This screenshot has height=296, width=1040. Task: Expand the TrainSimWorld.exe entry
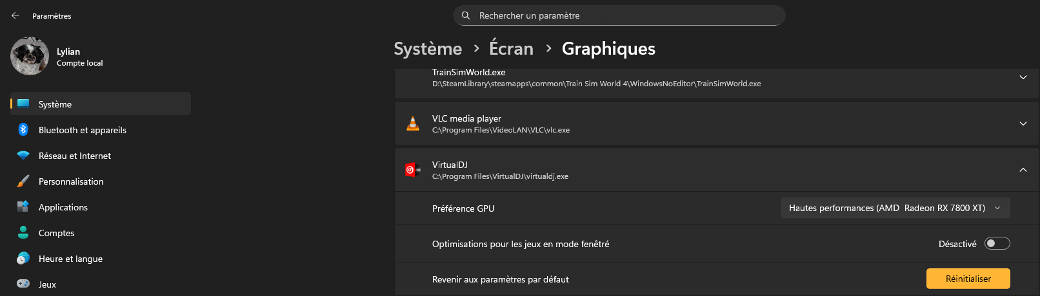tap(1023, 77)
